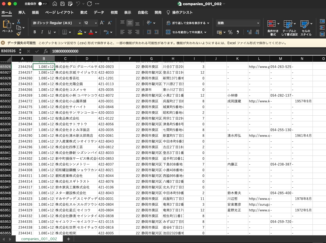Viewport: 326px width, 243px height.
Task: Apply bold formatting
Action: (35, 32)
